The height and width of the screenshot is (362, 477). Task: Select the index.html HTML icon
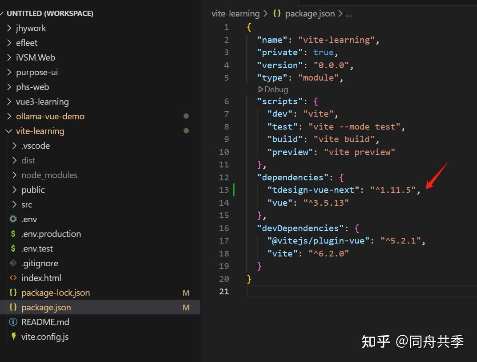(13, 277)
